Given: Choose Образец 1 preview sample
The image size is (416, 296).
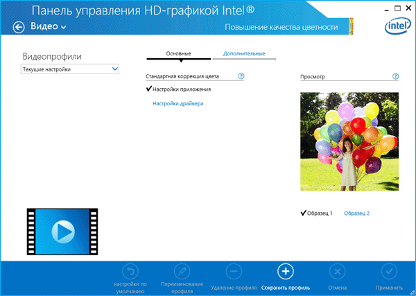Looking at the screenshot, I should [320, 214].
